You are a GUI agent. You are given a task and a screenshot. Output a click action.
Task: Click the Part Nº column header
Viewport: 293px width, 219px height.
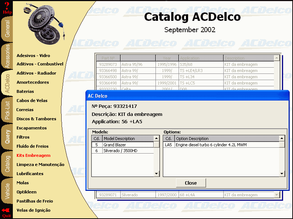(x=108, y=58)
